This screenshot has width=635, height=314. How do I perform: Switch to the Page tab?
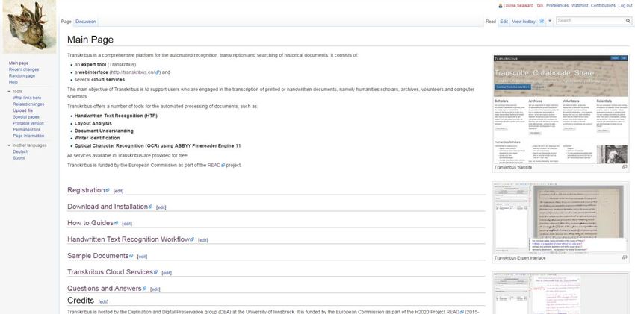[66, 22]
